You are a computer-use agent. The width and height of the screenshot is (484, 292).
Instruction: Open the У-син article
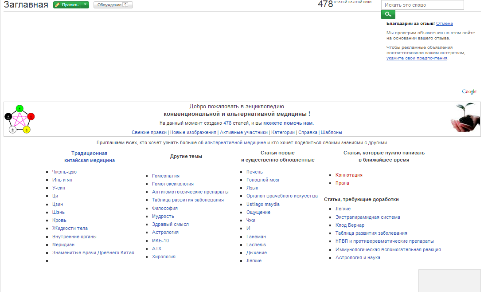[x=59, y=188]
